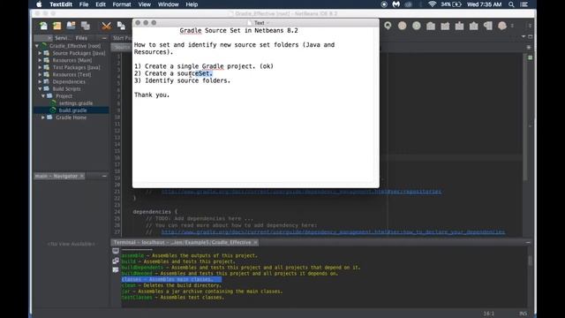565x318 pixels.
Task: Expand Test Packages [Java] node
Action: pyautogui.click(x=40, y=67)
